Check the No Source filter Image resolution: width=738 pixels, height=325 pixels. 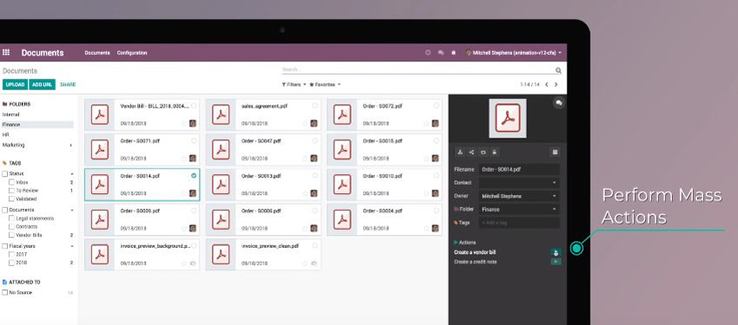[4, 293]
